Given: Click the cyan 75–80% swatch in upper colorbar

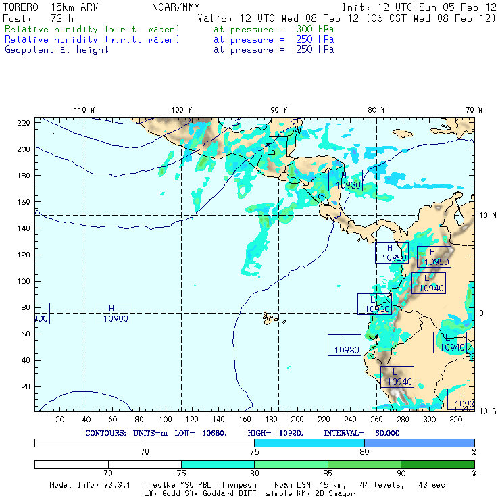Looking at the screenshot, I should pos(309,443).
